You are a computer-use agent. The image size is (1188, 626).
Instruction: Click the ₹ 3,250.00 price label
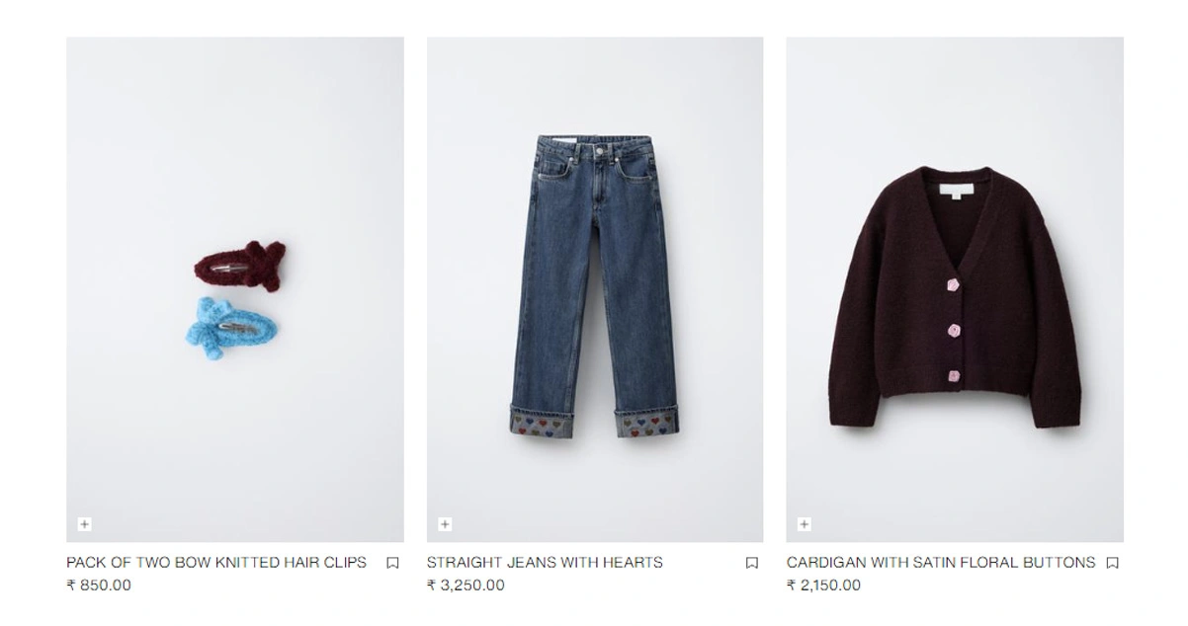466,585
